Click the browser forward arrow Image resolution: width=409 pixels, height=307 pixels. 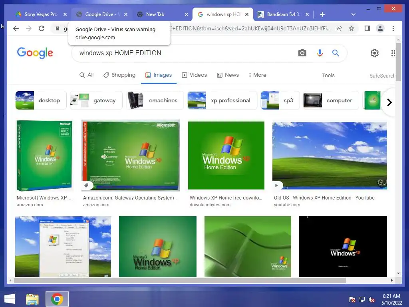click(29, 28)
